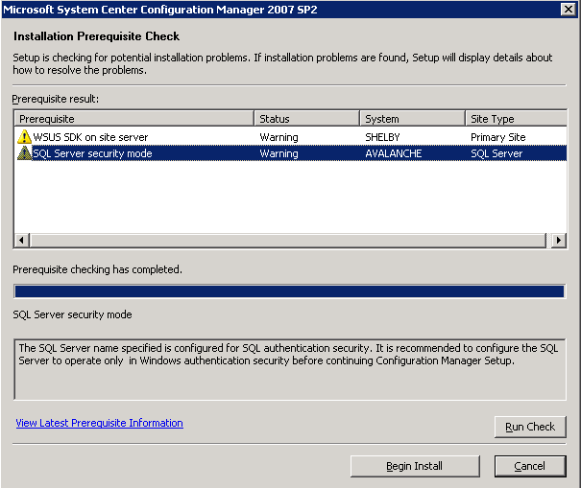Select the SQL Server security mode row
Viewport: 581px width, 488px height.
pyautogui.click(x=290, y=153)
